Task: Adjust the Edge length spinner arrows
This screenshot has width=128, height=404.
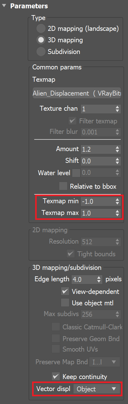Action: (x=99, y=280)
